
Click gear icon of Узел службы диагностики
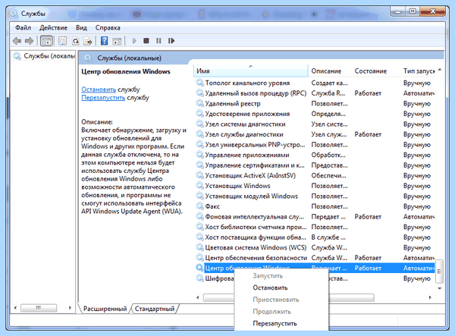click(199, 134)
